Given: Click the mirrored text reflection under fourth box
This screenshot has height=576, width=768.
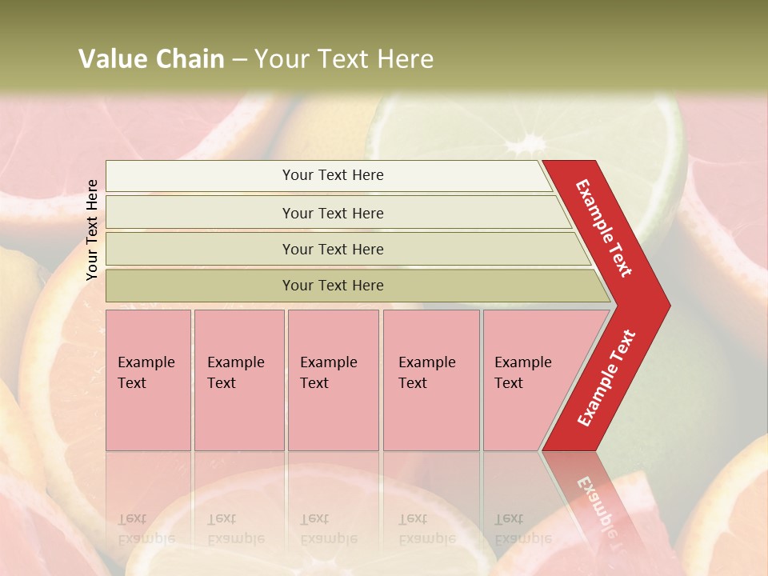Looking at the screenshot, I should [427, 529].
